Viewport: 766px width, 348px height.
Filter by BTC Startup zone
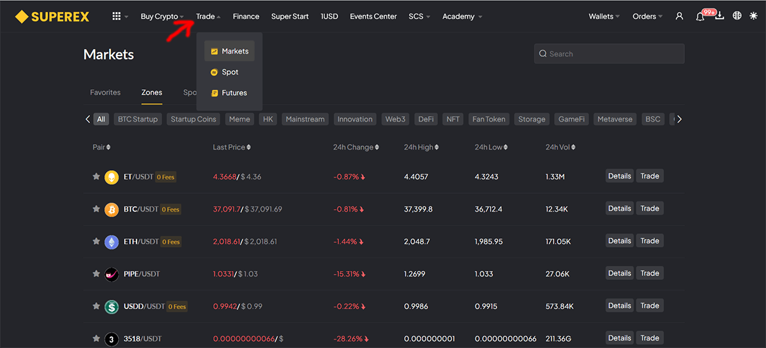point(138,119)
